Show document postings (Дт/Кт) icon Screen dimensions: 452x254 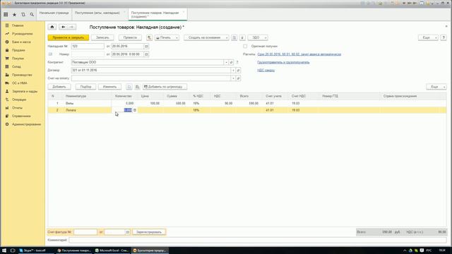point(149,37)
